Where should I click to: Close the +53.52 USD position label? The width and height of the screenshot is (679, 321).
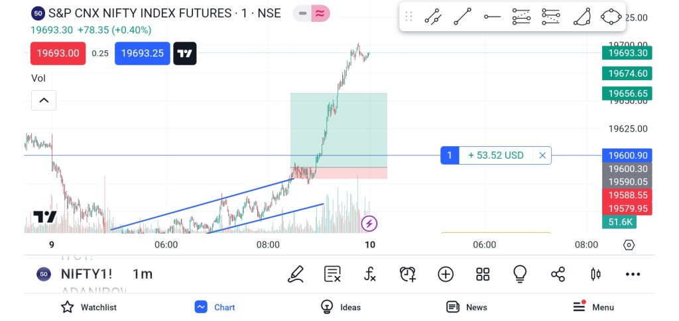coord(542,156)
